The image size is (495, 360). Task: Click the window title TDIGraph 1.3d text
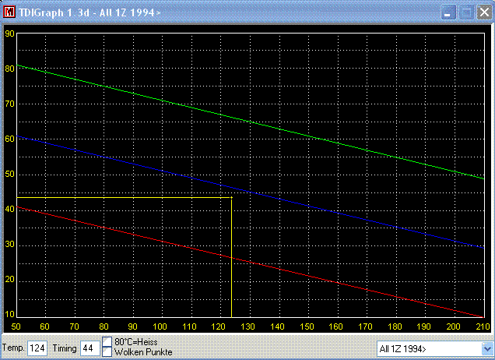pos(54,12)
